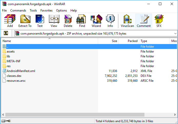Select the assets folder icon
Screen dimensions: 178x124
[x=4, y=51]
